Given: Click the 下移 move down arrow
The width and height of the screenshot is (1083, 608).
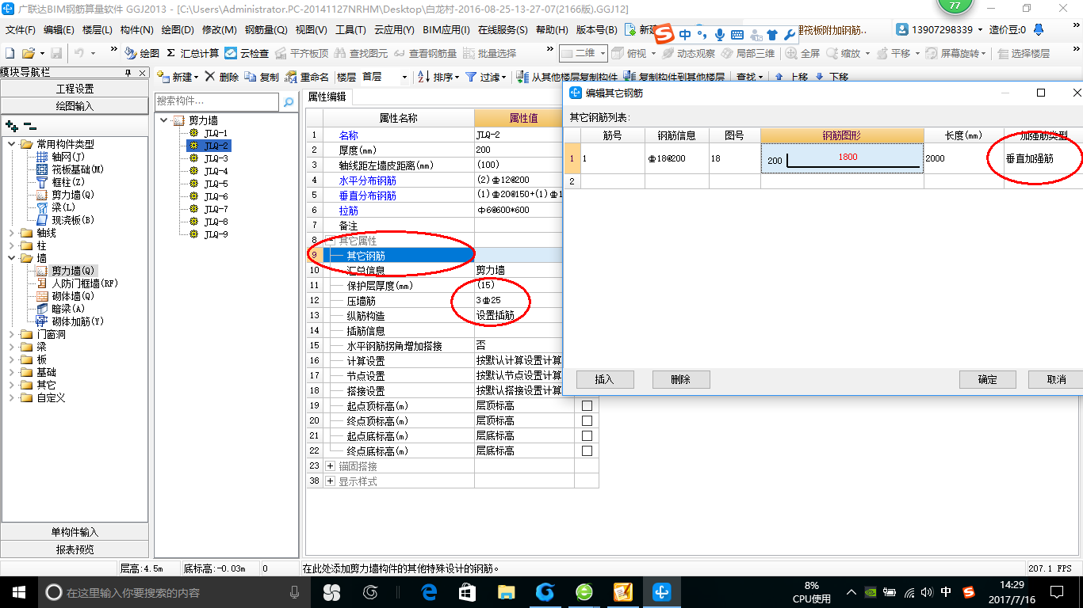Looking at the screenshot, I should (x=818, y=77).
